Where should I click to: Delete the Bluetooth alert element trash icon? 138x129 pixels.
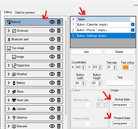(59, 39)
